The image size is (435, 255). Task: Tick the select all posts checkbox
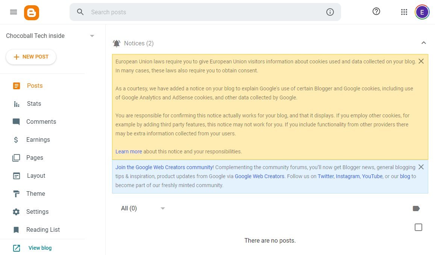pyautogui.click(x=418, y=227)
